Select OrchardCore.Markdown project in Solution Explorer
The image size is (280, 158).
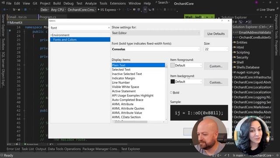click(x=252, y=107)
